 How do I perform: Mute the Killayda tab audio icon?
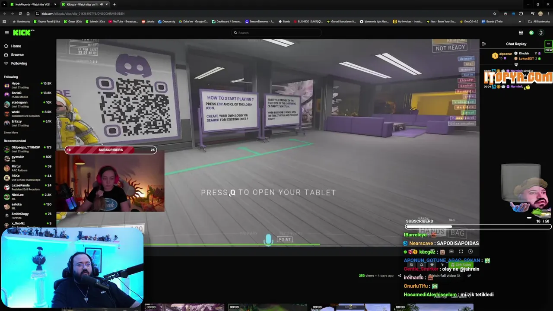(x=102, y=4)
